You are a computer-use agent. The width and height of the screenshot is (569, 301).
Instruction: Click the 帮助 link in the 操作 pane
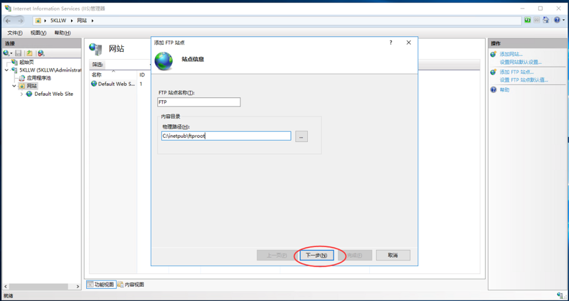pyautogui.click(x=504, y=90)
